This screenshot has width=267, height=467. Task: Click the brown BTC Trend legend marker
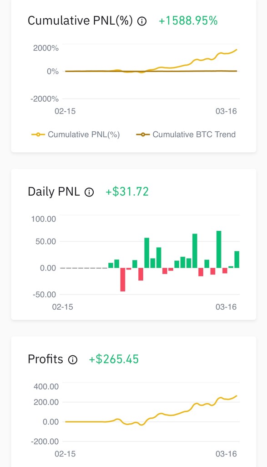143,135
